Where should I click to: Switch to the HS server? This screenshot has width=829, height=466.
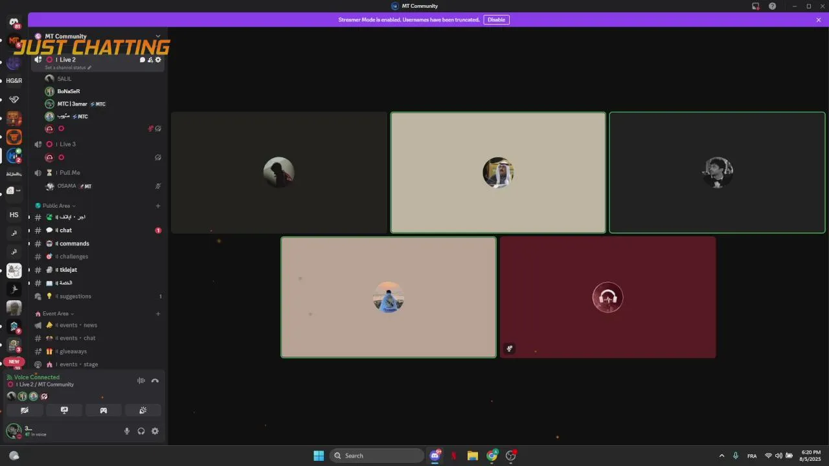tap(14, 215)
